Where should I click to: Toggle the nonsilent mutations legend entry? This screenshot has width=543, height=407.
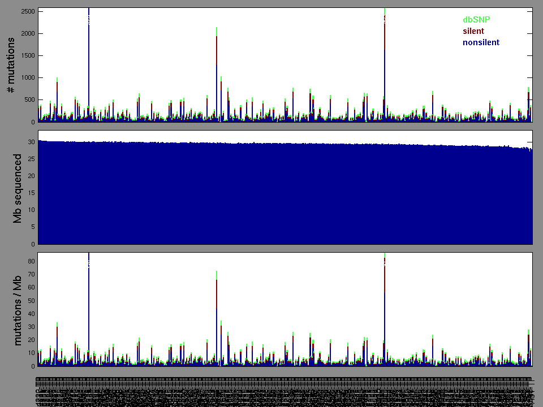tap(481, 42)
